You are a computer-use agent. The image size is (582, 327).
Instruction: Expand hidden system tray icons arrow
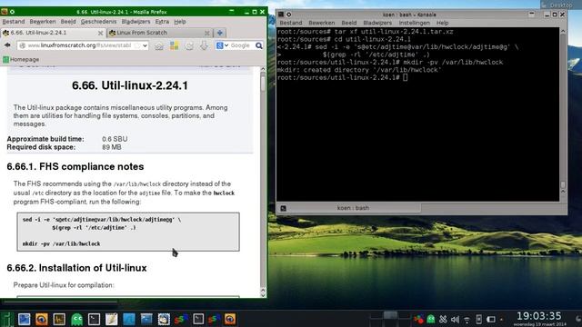(x=501, y=319)
